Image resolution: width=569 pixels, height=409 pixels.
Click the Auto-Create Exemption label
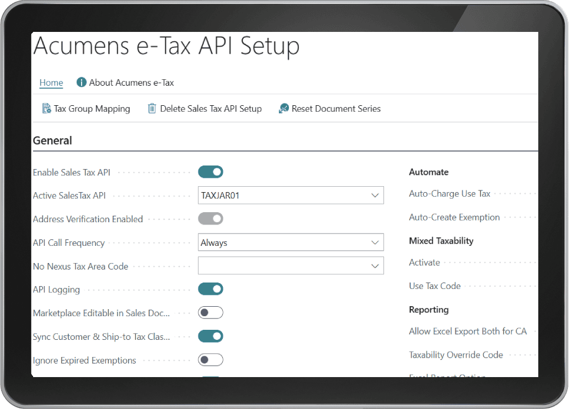(454, 218)
